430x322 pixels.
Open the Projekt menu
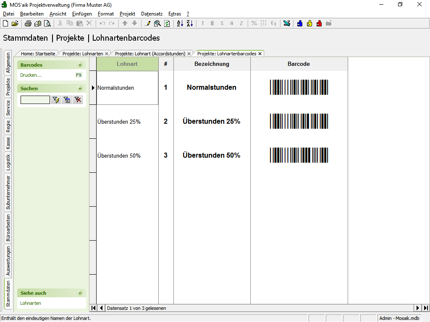127,14
